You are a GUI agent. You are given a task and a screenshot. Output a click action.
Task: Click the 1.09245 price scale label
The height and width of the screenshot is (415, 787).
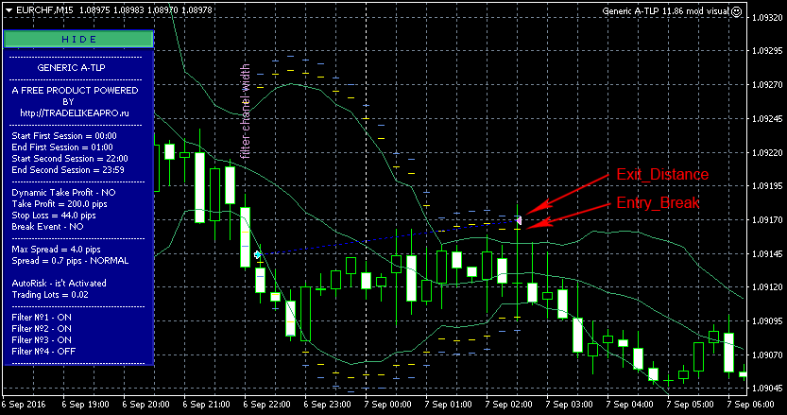point(767,118)
